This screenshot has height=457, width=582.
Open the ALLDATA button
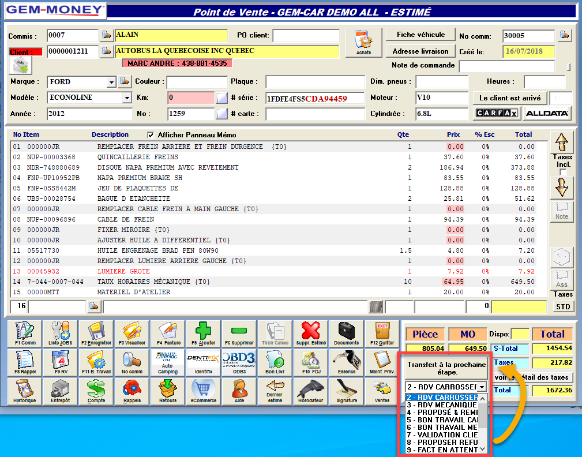(x=547, y=113)
